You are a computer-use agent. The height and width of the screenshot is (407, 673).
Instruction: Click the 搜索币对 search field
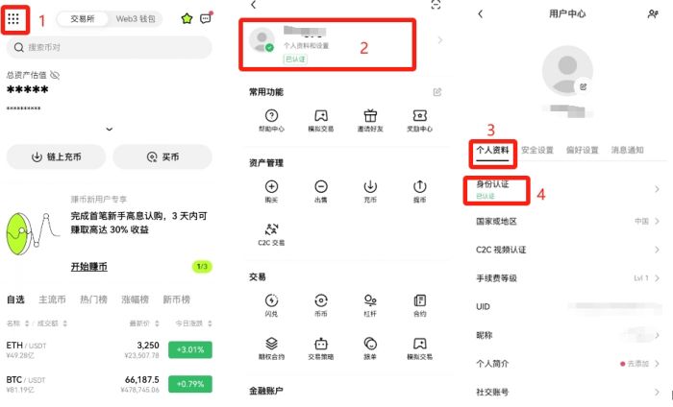pos(109,47)
